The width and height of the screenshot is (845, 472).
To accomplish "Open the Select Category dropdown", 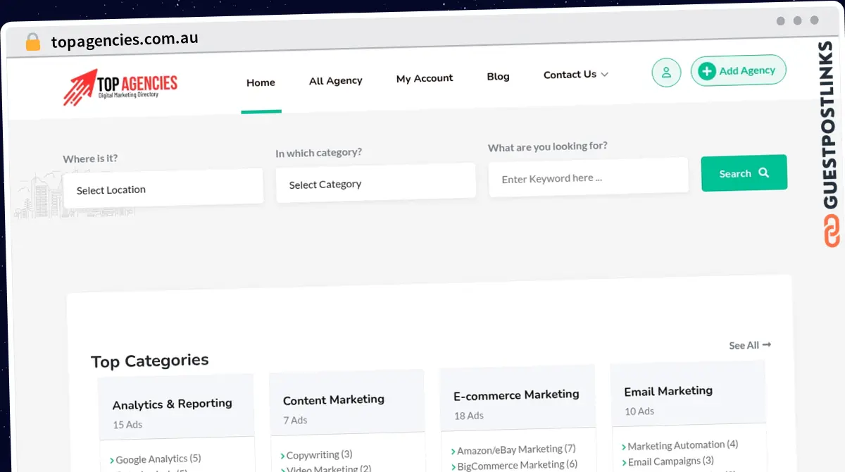I will click(375, 183).
